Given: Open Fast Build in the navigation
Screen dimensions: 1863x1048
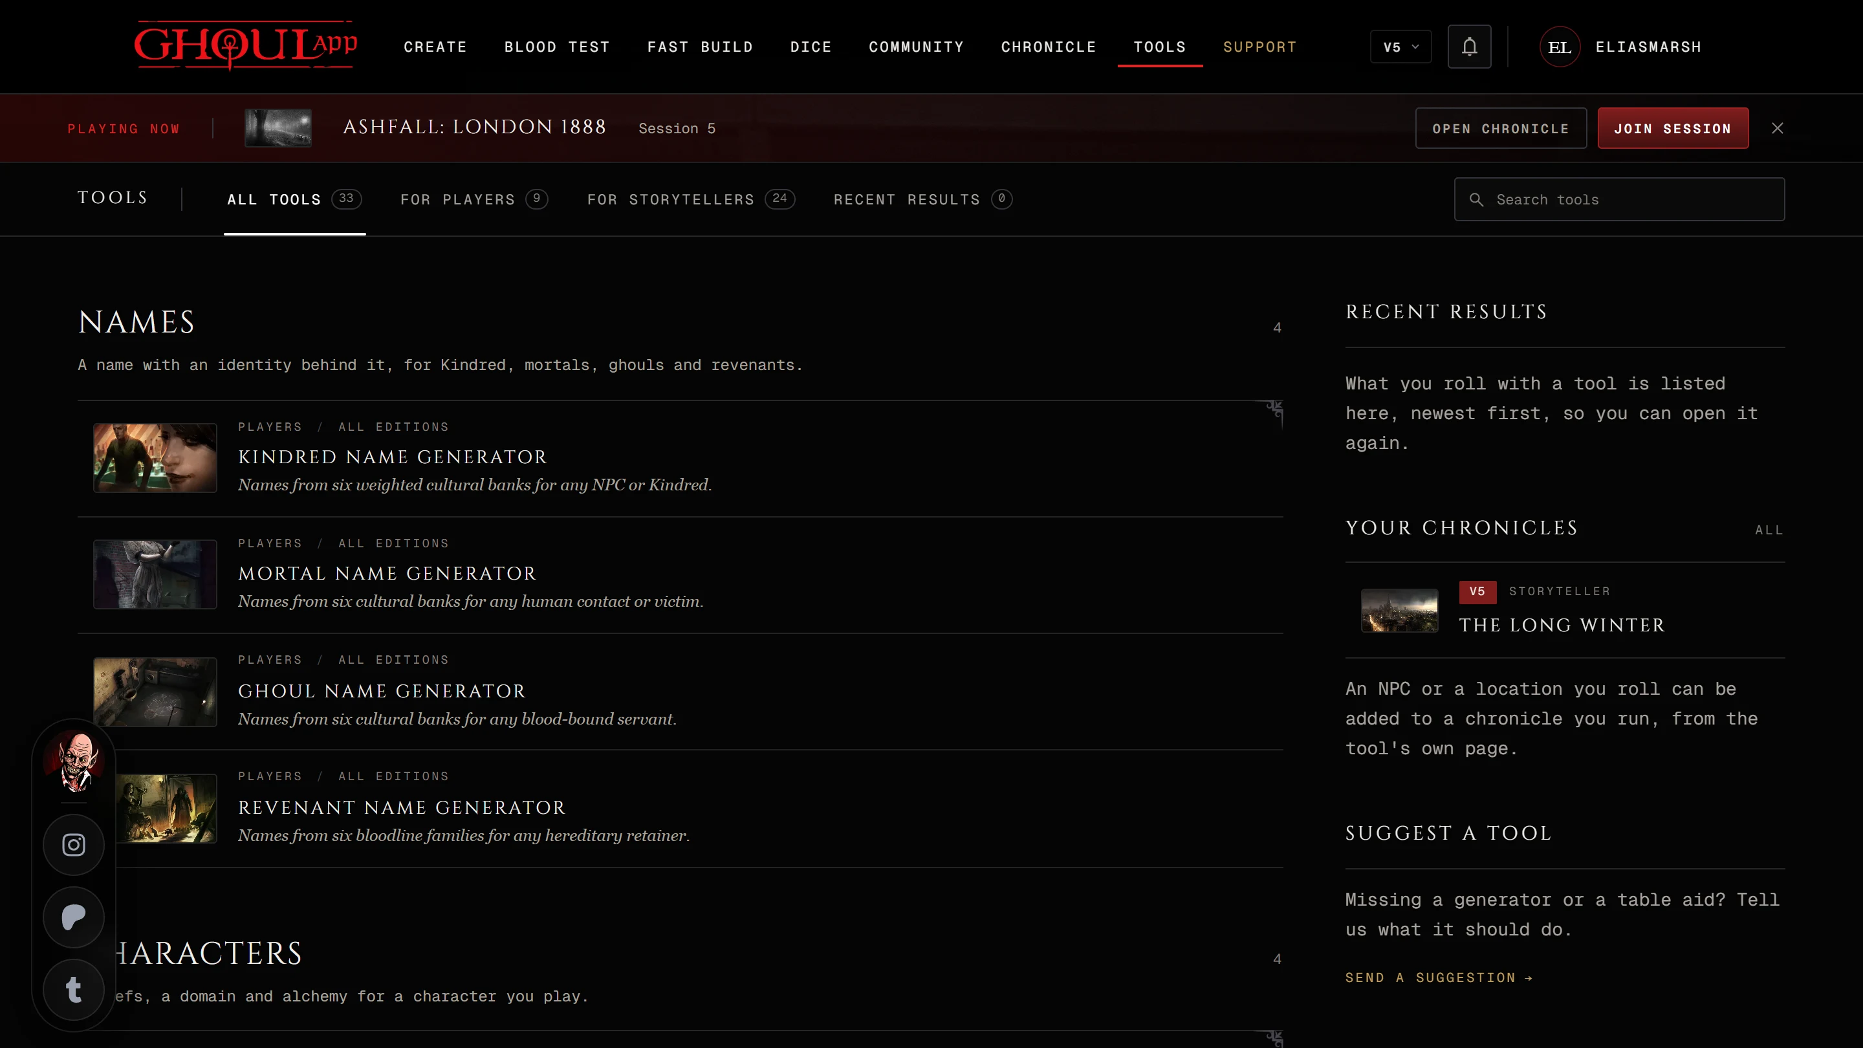Looking at the screenshot, I should [700, 47].
